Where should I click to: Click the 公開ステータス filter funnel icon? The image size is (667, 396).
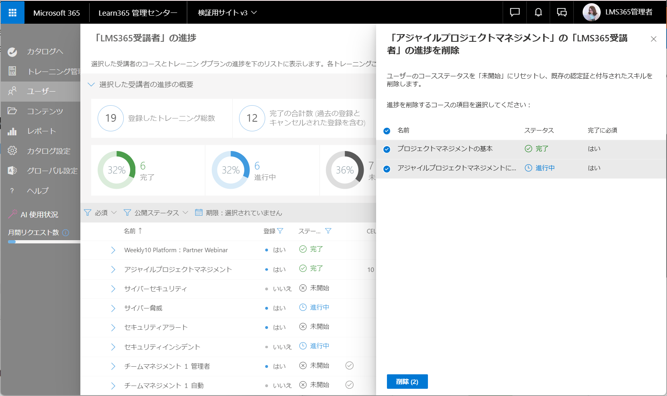(x=127, y=212)
